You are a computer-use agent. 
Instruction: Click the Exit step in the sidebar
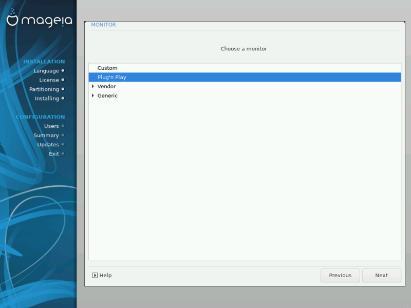tap(54, 153)
